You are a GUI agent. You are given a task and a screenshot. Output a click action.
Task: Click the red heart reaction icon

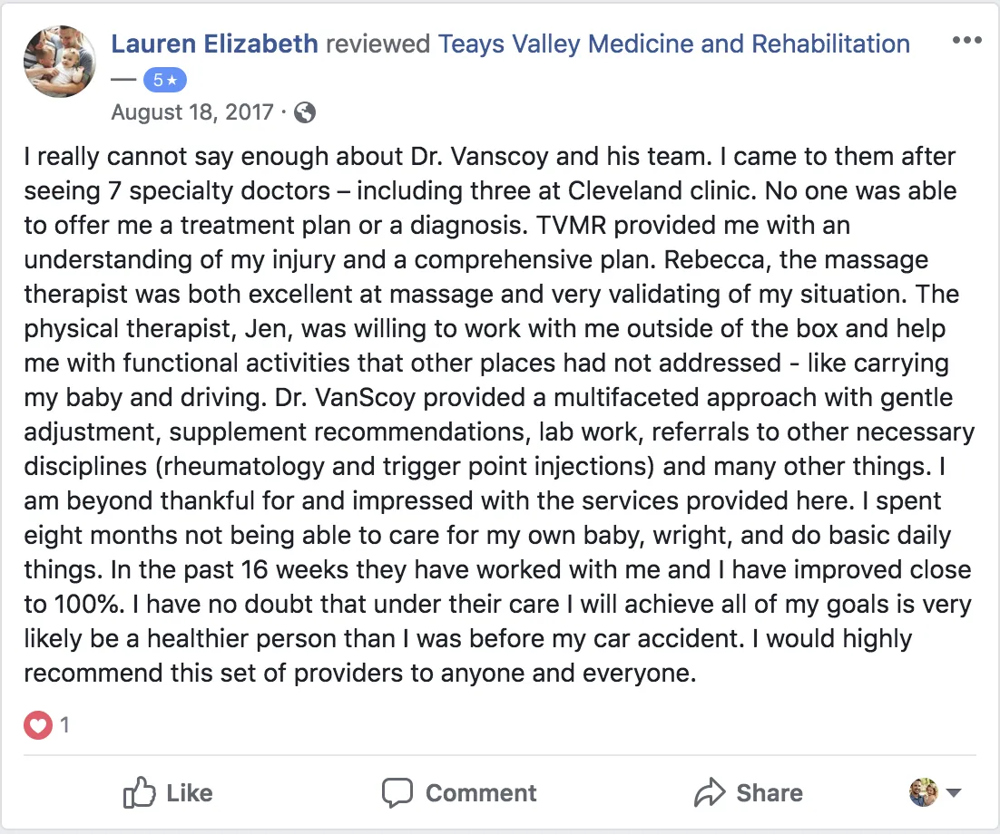[37, 725]
